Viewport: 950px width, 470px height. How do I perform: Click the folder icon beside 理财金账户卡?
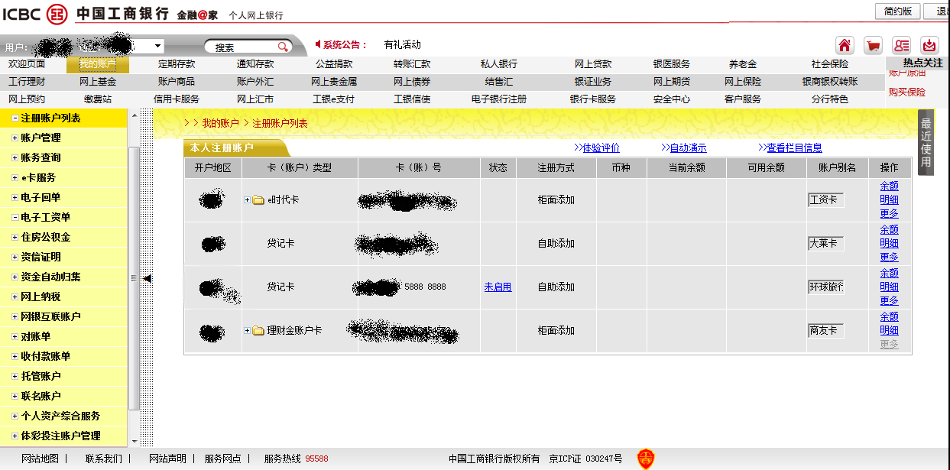[x=258, y=331]
